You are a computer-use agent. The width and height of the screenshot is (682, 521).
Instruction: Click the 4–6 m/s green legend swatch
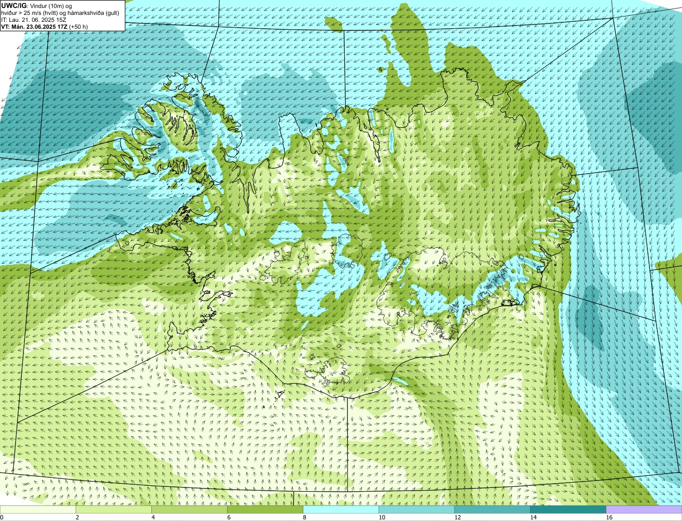(190, 509)
